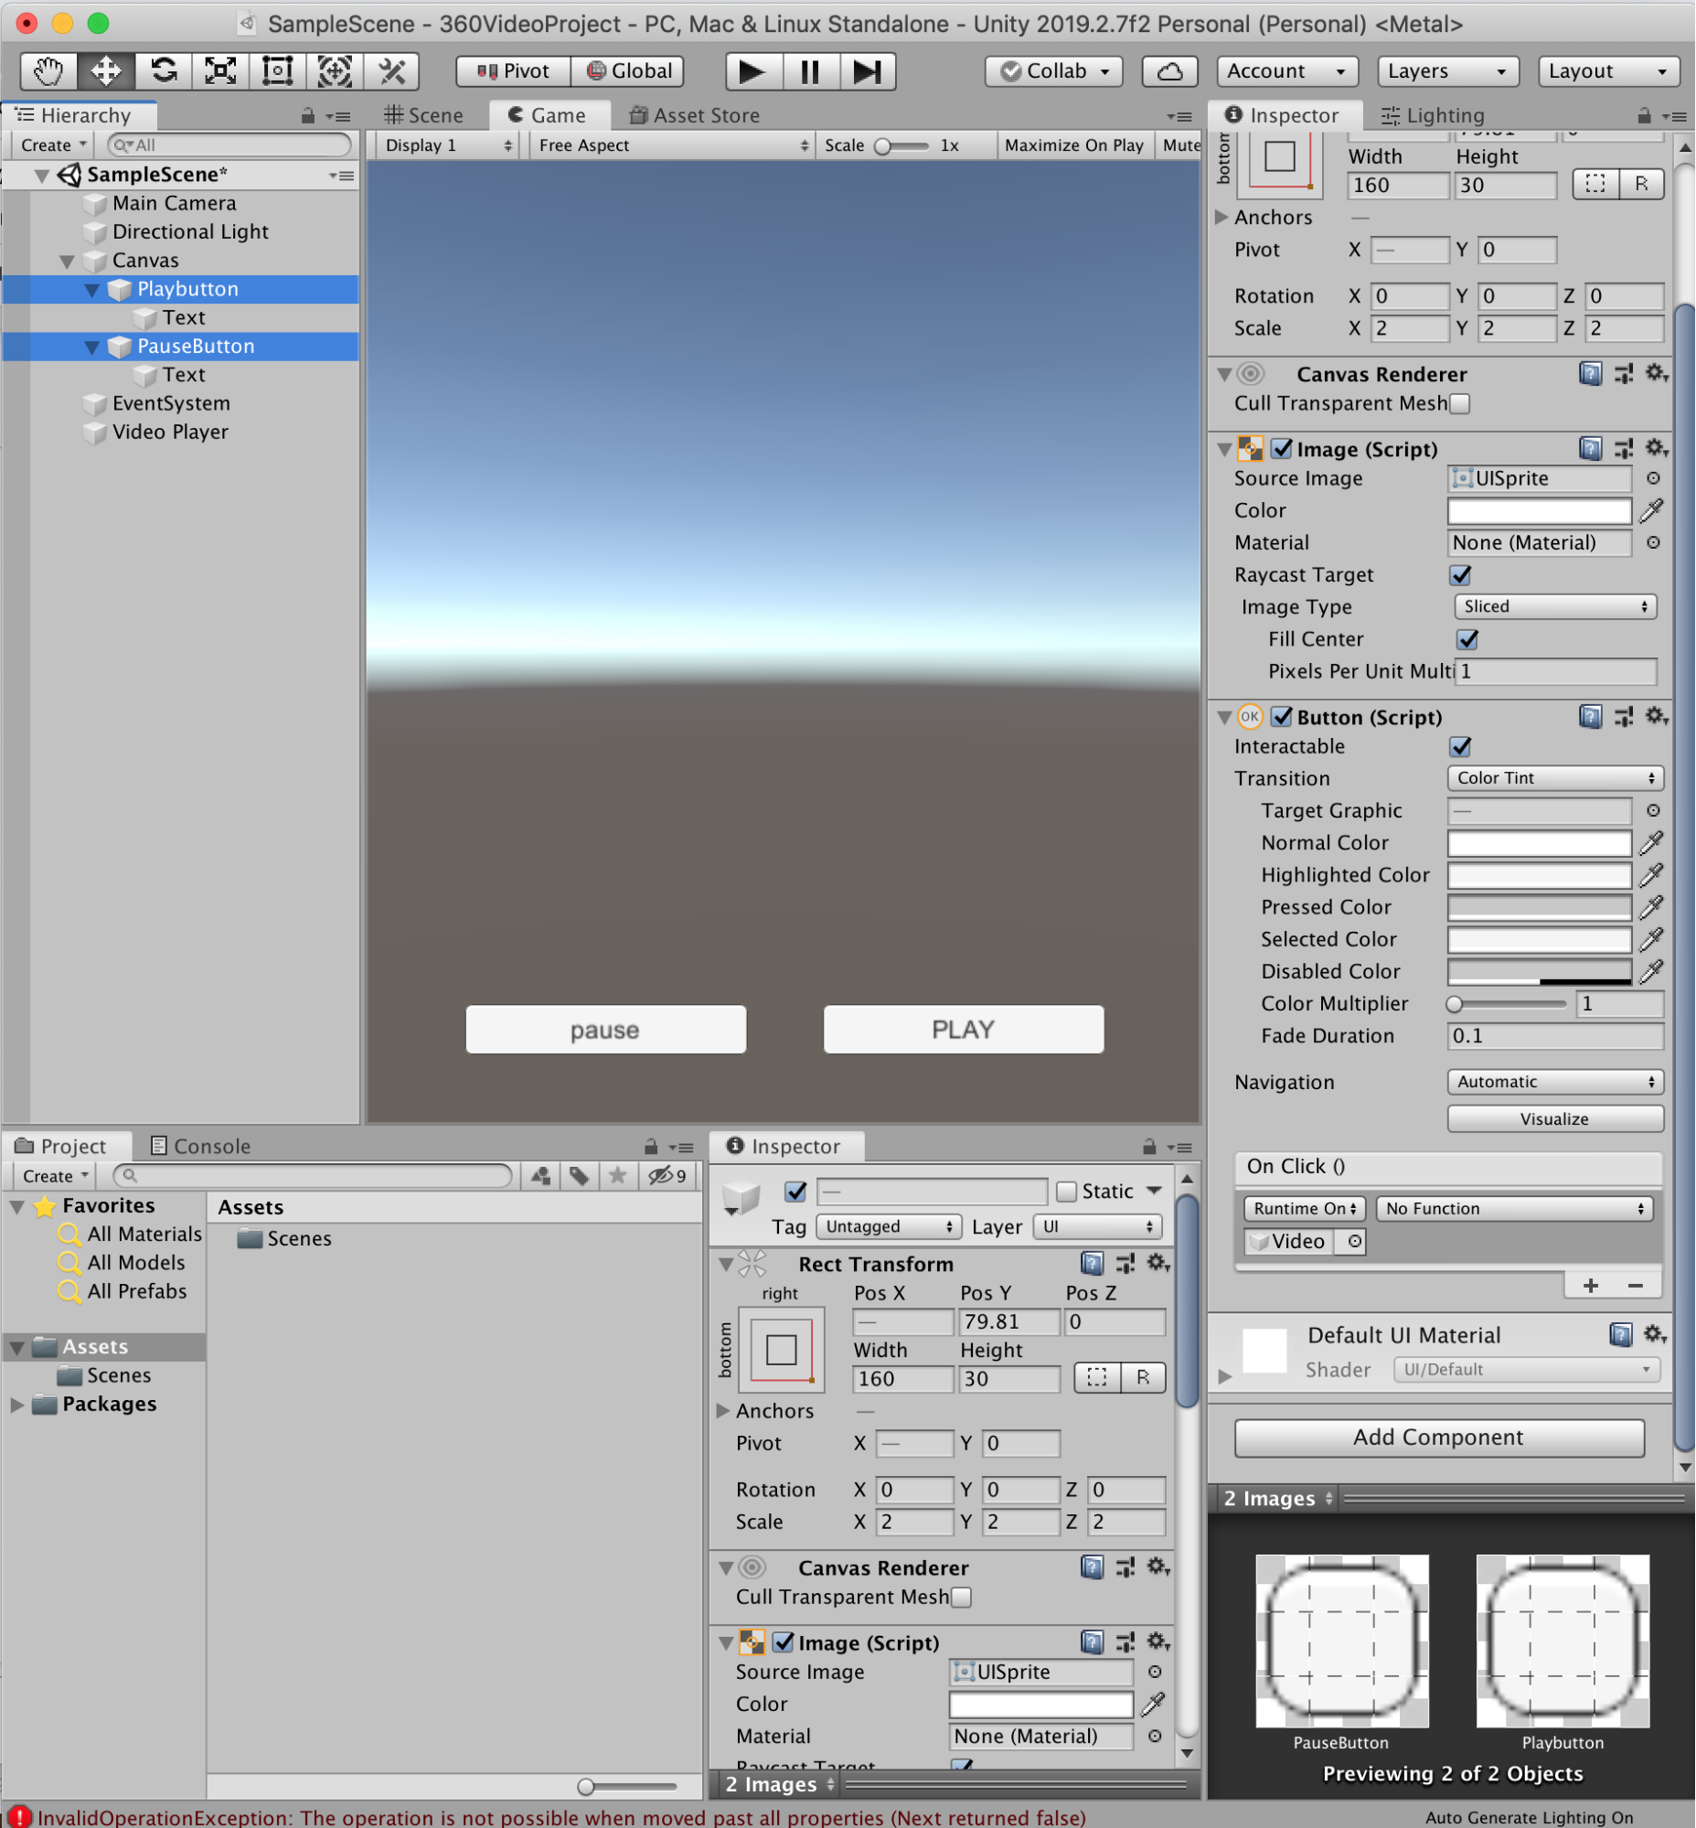The width and height of the screenshot is (1696, 1828).
Task: Open the Console tab
Action: 200,1146
